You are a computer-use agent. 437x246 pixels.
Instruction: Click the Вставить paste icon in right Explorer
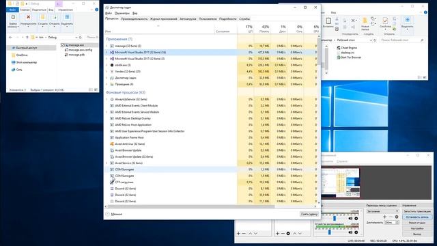pos(328,21)
